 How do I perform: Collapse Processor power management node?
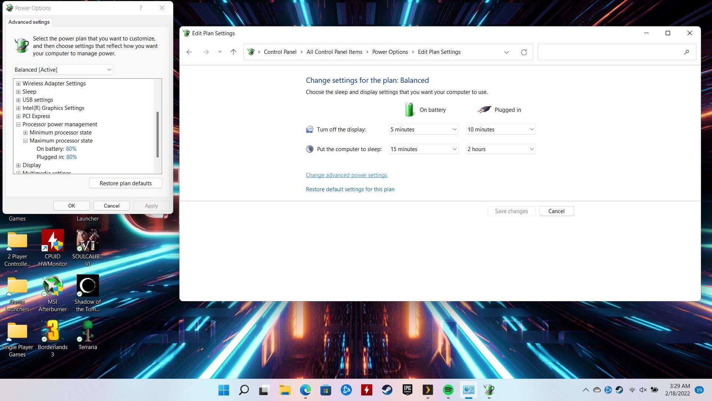18,124
